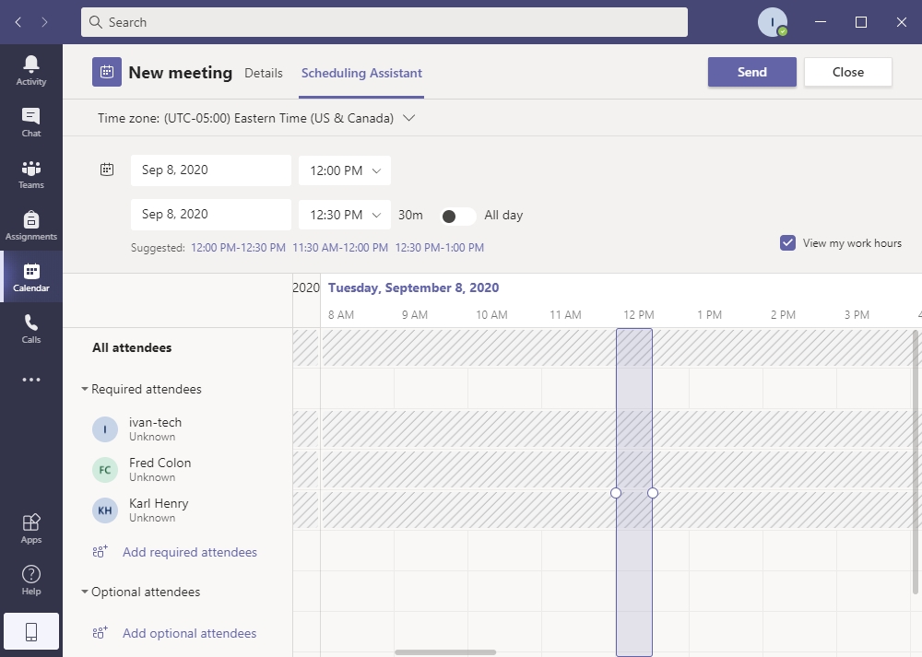Click the search magnifier icon
Viewport: 922px width, 657px height.
pyautogui.click(x=95, y=22)
